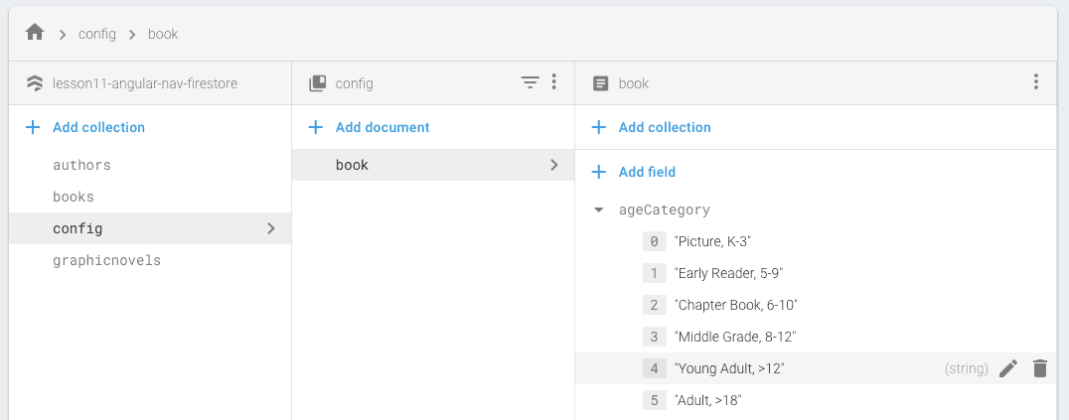The image size is (1069, 420).
Task: Click the Firestore database icon
Action: tap(35, 83)
